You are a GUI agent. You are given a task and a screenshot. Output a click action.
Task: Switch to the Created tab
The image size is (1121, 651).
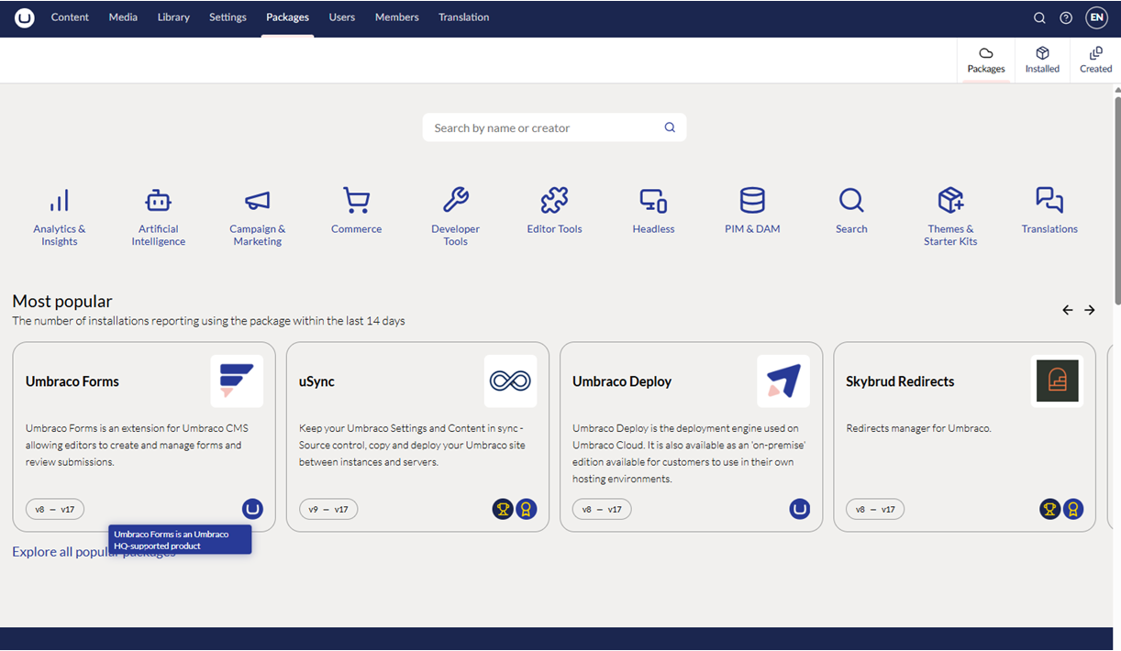tap(1095, 61)
